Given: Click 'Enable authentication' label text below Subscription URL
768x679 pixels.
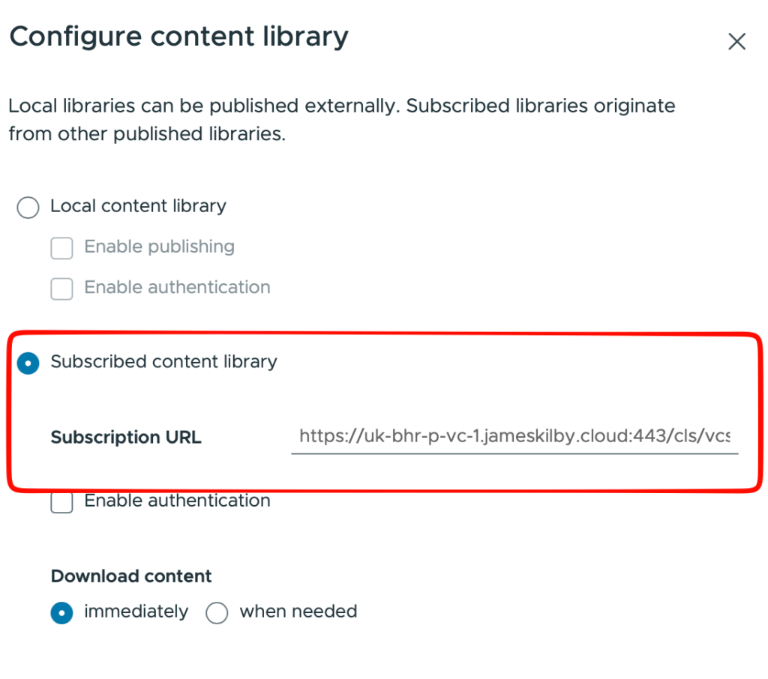Looking at the screenshot, I should pyautogui.click(x=177, y=501).
